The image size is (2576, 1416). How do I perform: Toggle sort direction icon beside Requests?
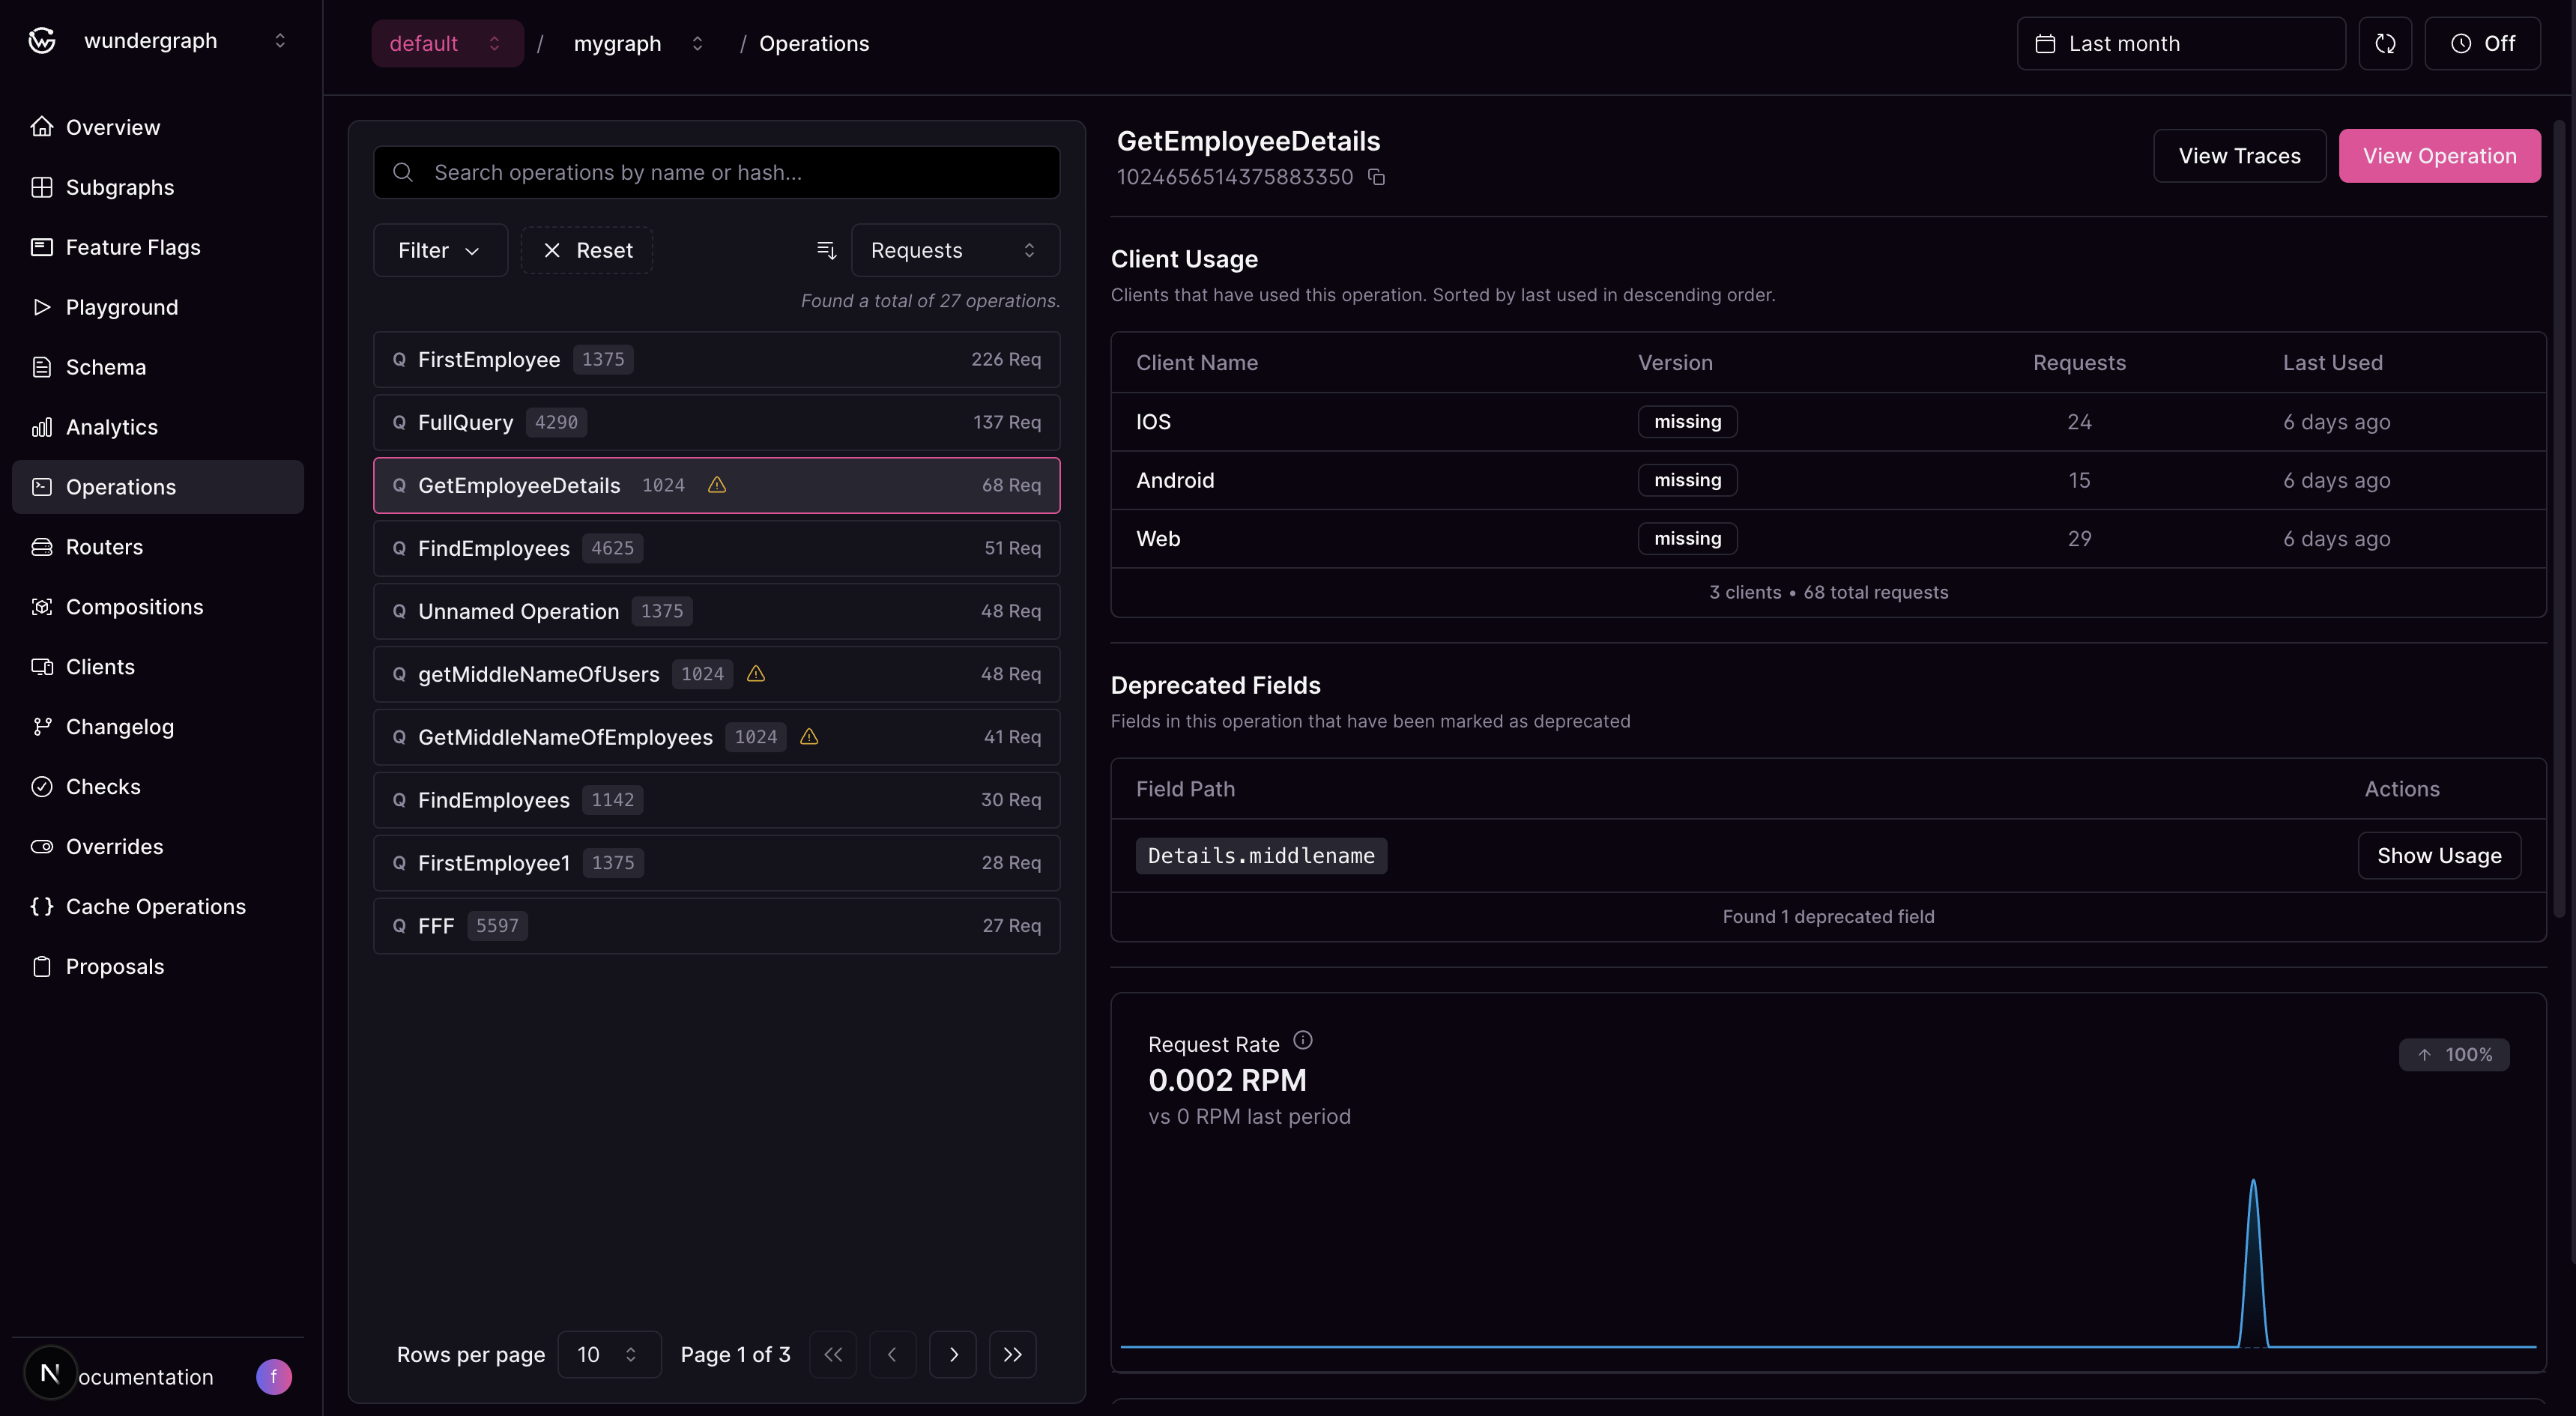(826, 250)
